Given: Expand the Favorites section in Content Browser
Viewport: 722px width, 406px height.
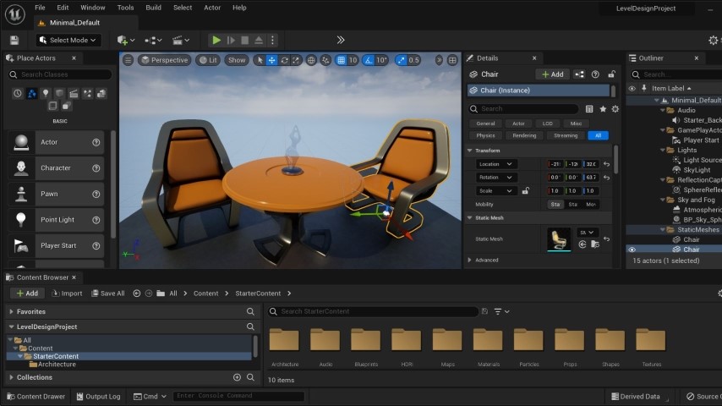Looking at the screenshot, I should point(12,311).
